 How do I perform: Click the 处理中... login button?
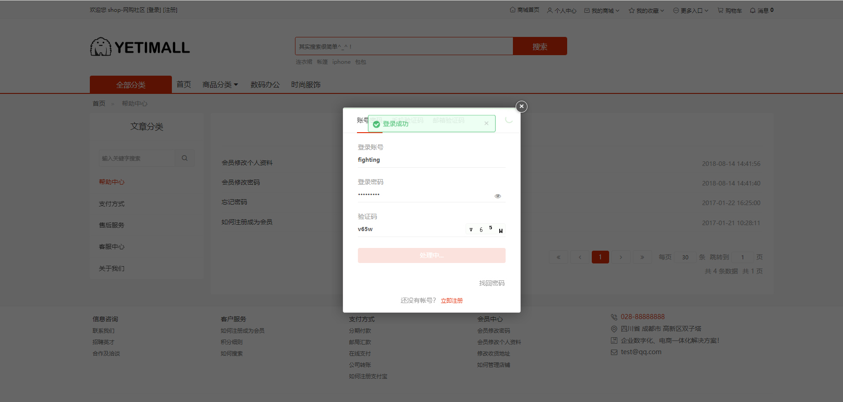click(432, 255)
